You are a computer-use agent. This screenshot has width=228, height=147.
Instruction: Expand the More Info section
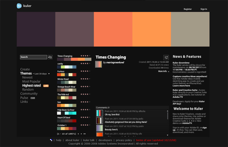[x=163, y=71]
